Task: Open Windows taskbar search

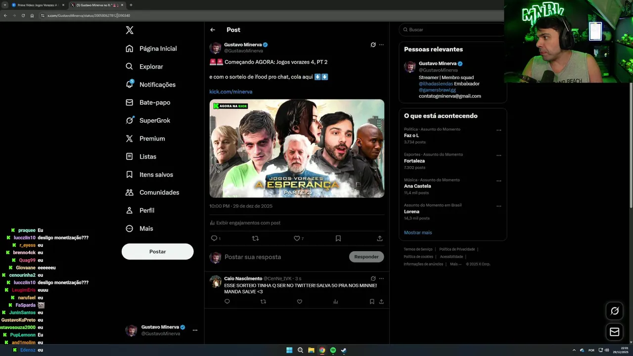Action: [300, 350]
